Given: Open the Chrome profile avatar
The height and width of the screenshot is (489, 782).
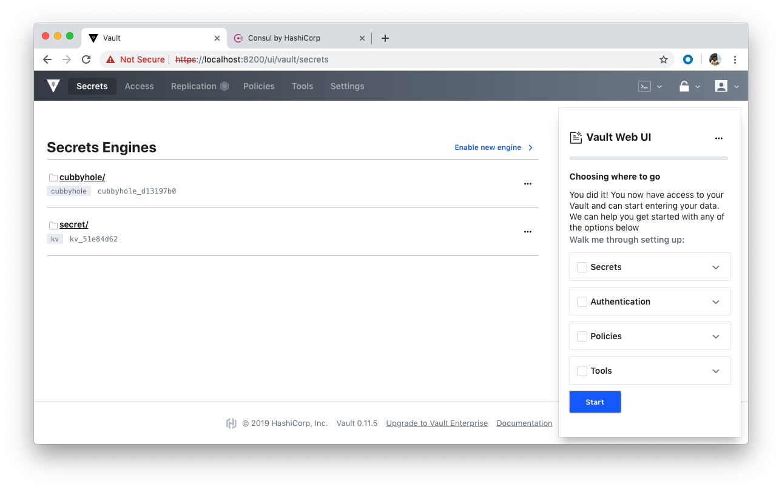Looking at the screenshot, I should coord(715,59).
